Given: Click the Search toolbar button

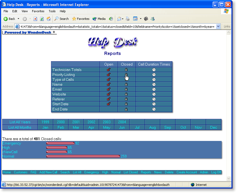Looking at the screenshot, I should coord(61,19).
